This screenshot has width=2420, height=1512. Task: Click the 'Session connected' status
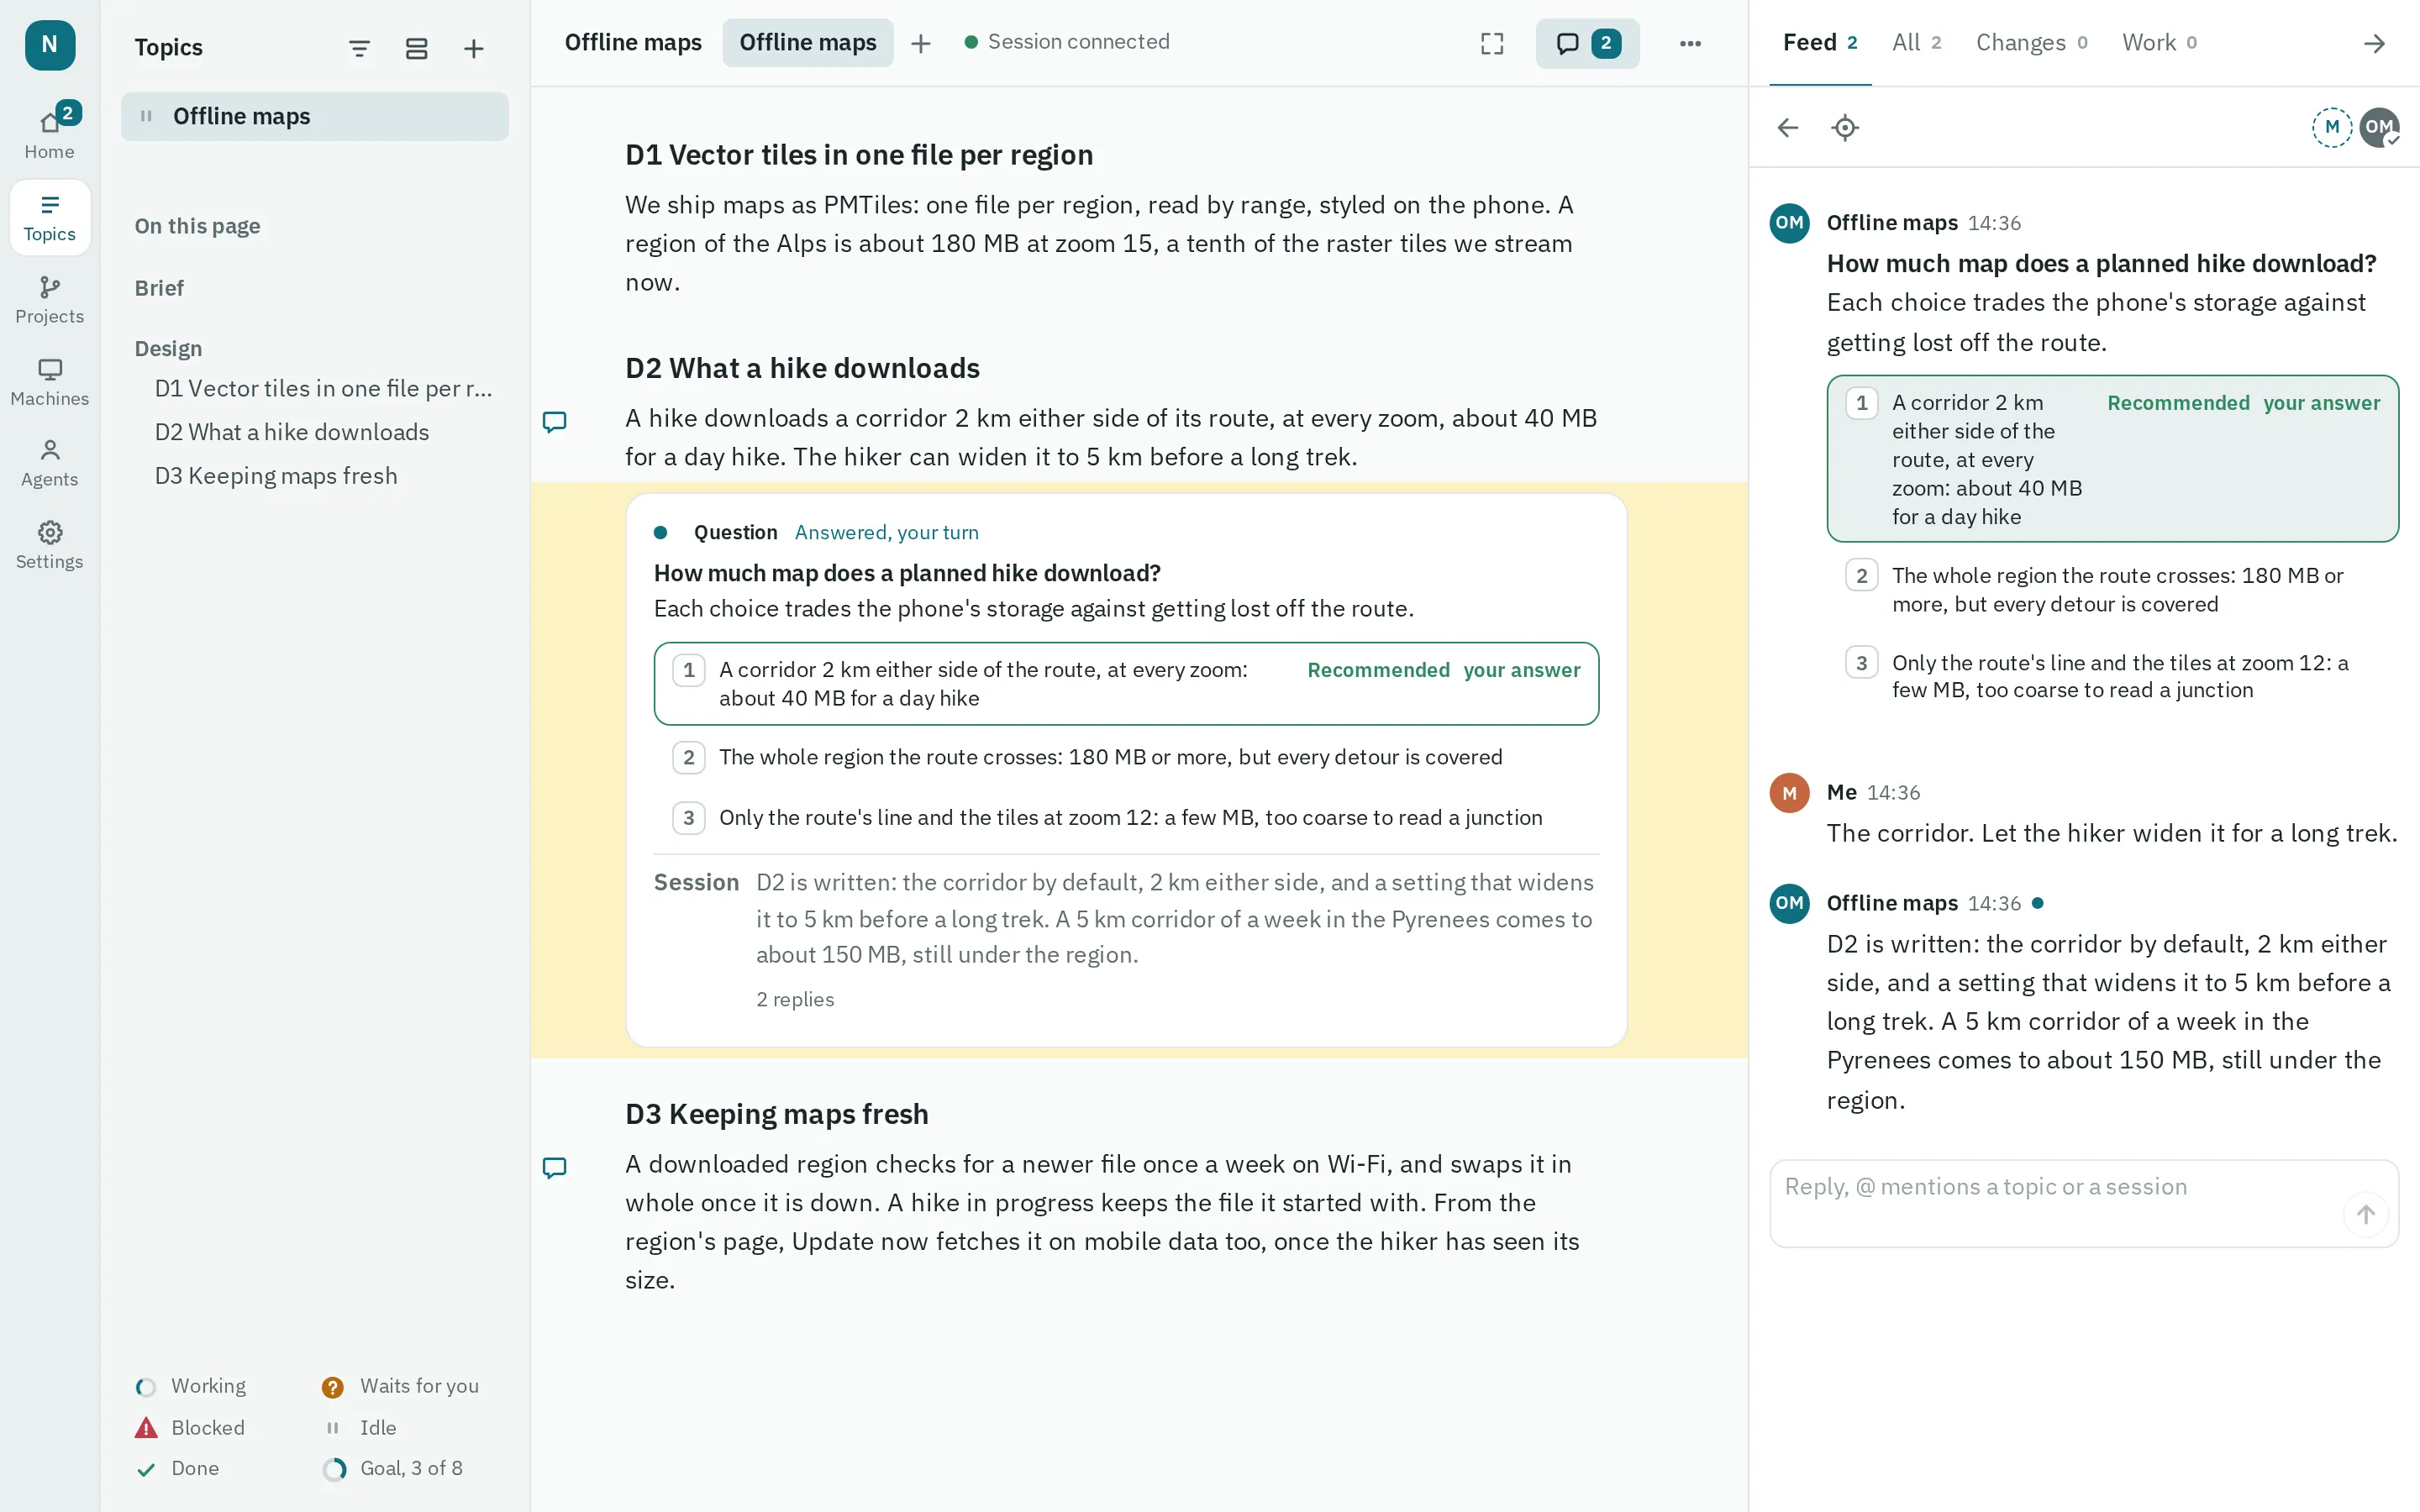coord(1066,42)
